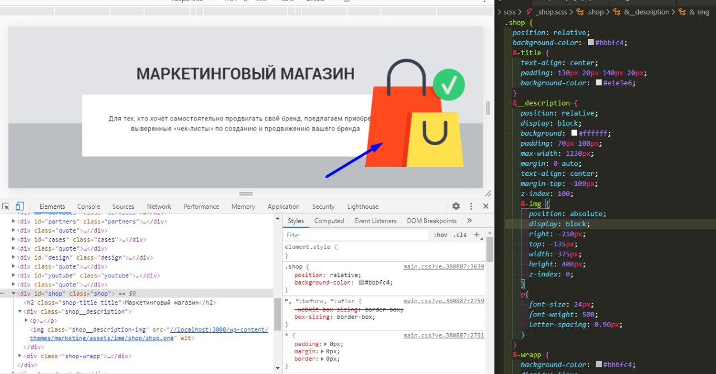Collapse the shop__description div node
716x374 pixels.
coord(20,311)
